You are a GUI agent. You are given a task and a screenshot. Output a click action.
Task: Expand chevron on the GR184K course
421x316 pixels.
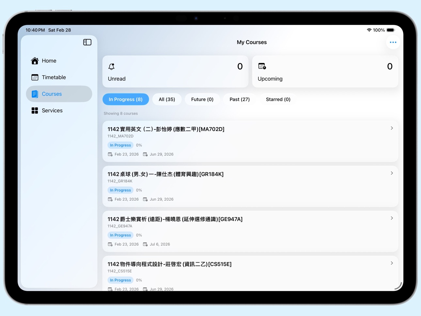(392, 173)
